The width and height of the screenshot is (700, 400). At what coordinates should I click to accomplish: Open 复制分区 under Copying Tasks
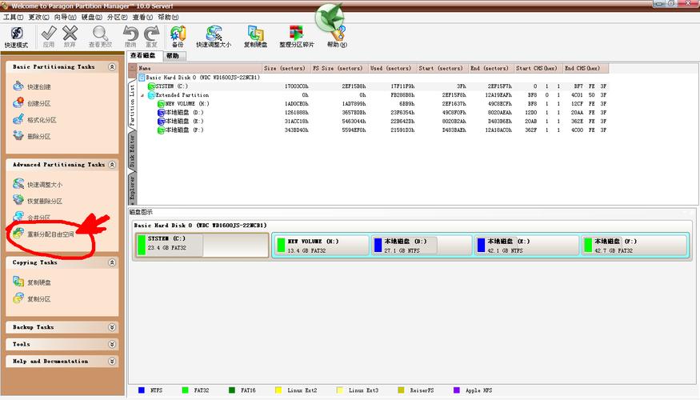[x=32, y=298]
